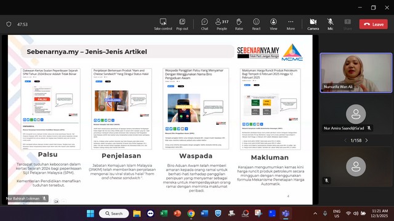Click the microphone icon in the system tray
394x221 pixels.
[x=325, y=214]
